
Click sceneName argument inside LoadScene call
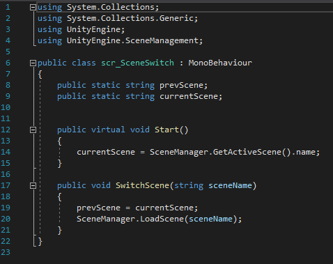[x=210, y=219]
